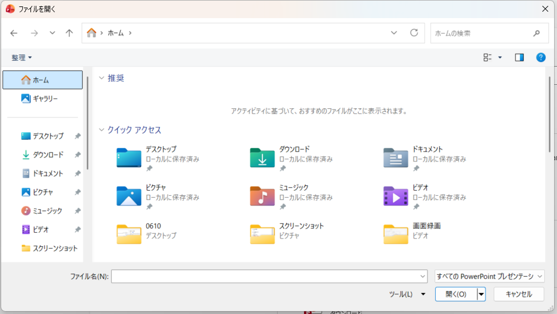Open ドキュメント in navigation pane
Viewport: 557px width, 314px height.
point(43,174)
